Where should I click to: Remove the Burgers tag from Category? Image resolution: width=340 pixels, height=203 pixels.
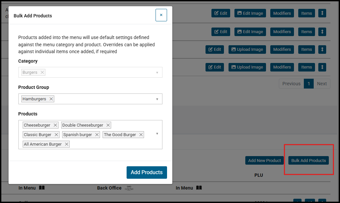[x=42, y=72]
